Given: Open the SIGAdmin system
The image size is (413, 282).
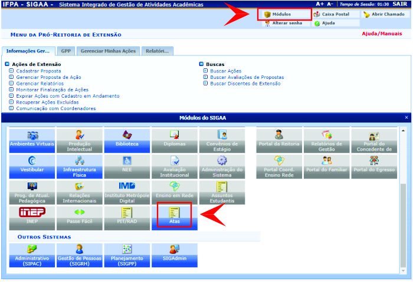Looking at the screenshot, I should [x=175, y=255].
